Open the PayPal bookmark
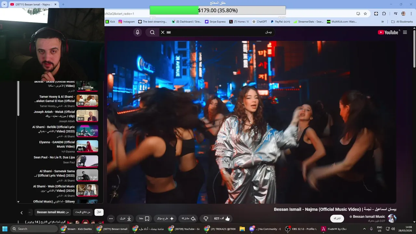Screen dimensions: 416x234 click(280, 22)
